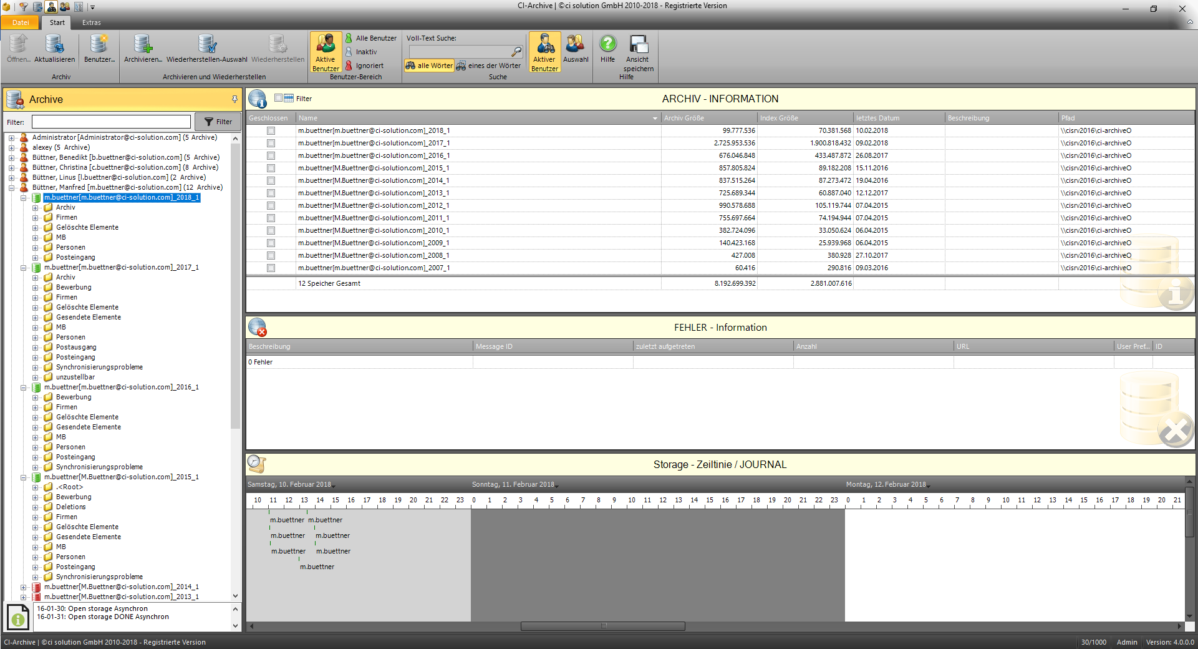The height and width of the screenshot is (649, 1198).
Task: Open the Datei menu tab
Action: pyautogui.click(x=21, y=22)
